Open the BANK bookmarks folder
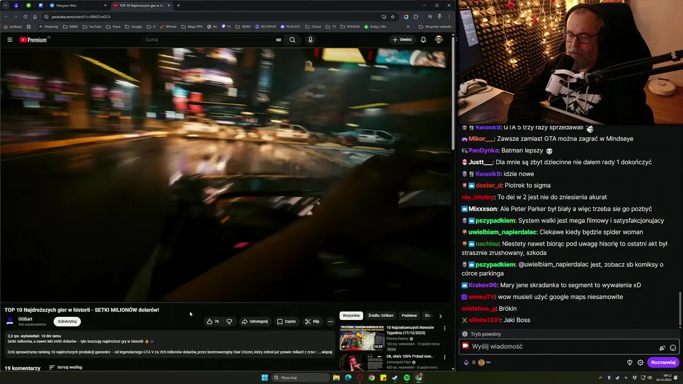Viewport: 683px width, 384px height. coord(70,26)
